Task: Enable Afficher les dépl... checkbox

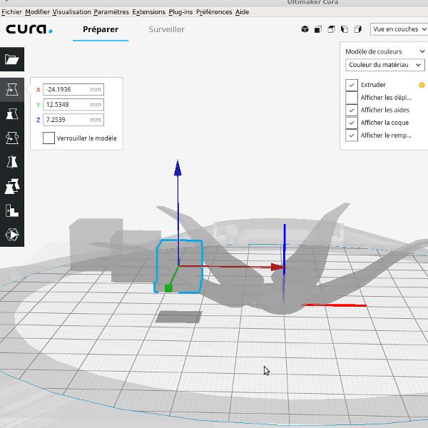Action: click(352, 98)
